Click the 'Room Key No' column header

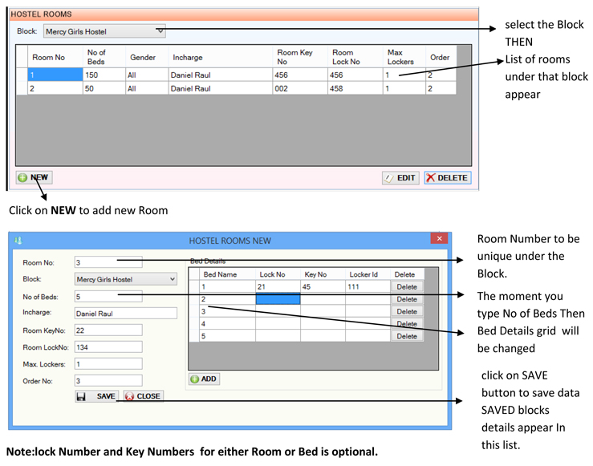coord(300,57)
